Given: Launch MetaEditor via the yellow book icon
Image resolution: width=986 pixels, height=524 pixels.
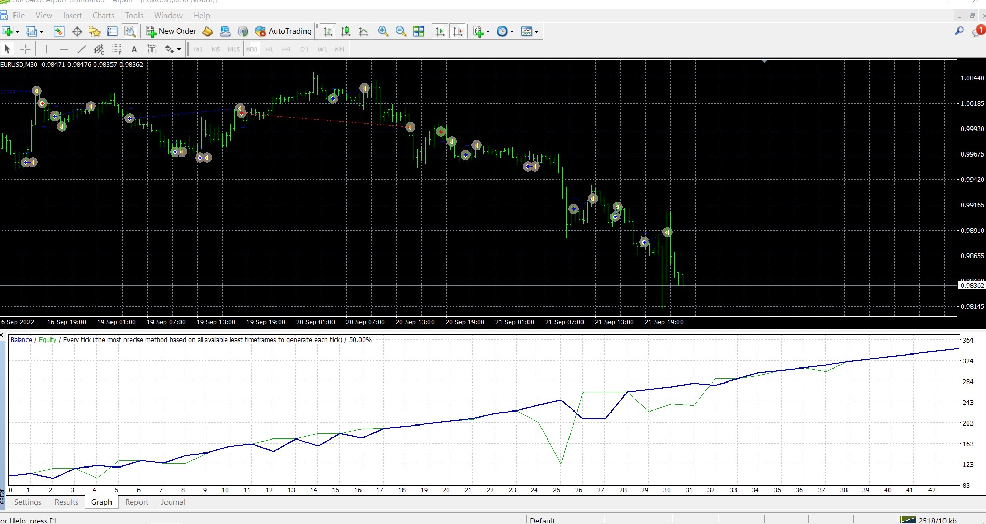Looking at the screenshot, I should click(207, 32).
